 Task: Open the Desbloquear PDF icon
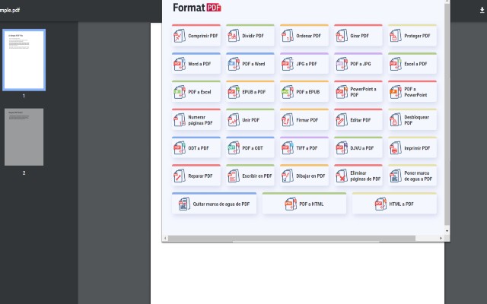pyautogui.click(x=396, y=120)
